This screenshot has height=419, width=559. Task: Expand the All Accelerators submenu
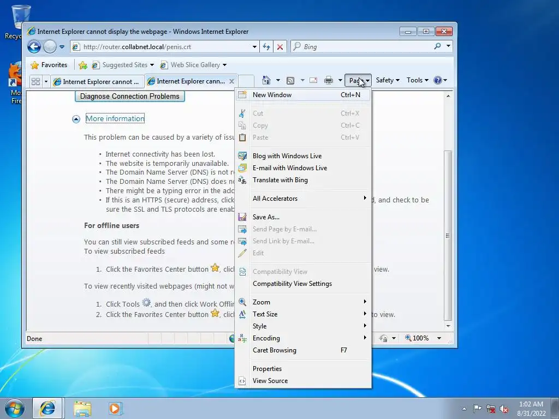click(x=304, y=199)
